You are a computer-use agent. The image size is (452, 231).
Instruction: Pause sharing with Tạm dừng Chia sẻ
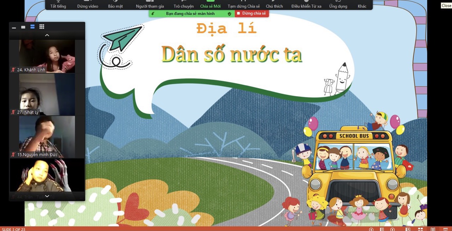pyautogui.click(x=244, y=5)
